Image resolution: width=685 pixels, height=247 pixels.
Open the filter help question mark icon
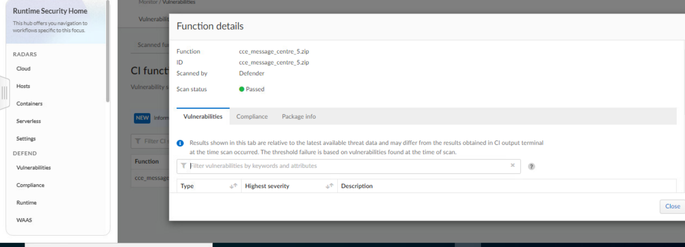[531, 166]
